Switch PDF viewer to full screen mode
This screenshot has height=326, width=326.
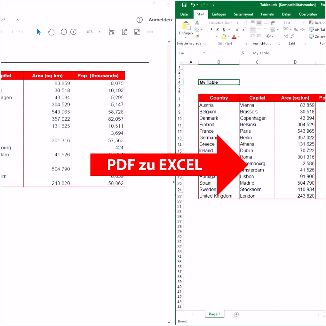pos(137,32)
